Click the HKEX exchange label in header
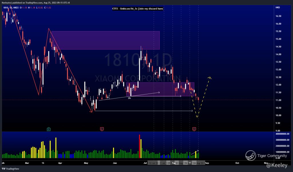This screenshot has height=172, width=293. (16, 8)
